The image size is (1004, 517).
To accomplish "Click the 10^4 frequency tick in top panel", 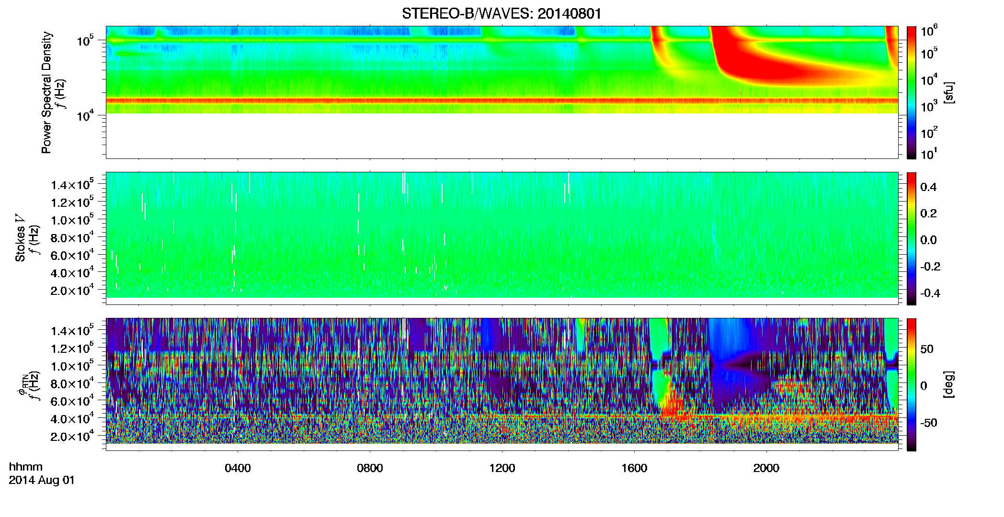I will (85, 115).
